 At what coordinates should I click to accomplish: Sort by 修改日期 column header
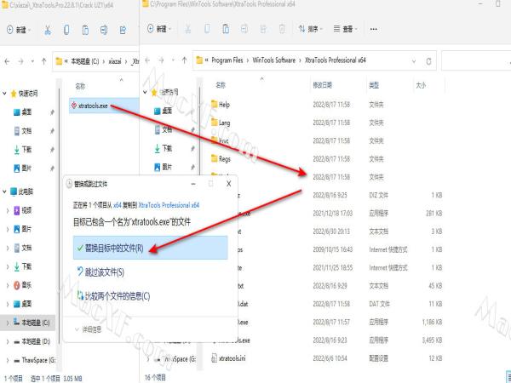coord(322,85)
